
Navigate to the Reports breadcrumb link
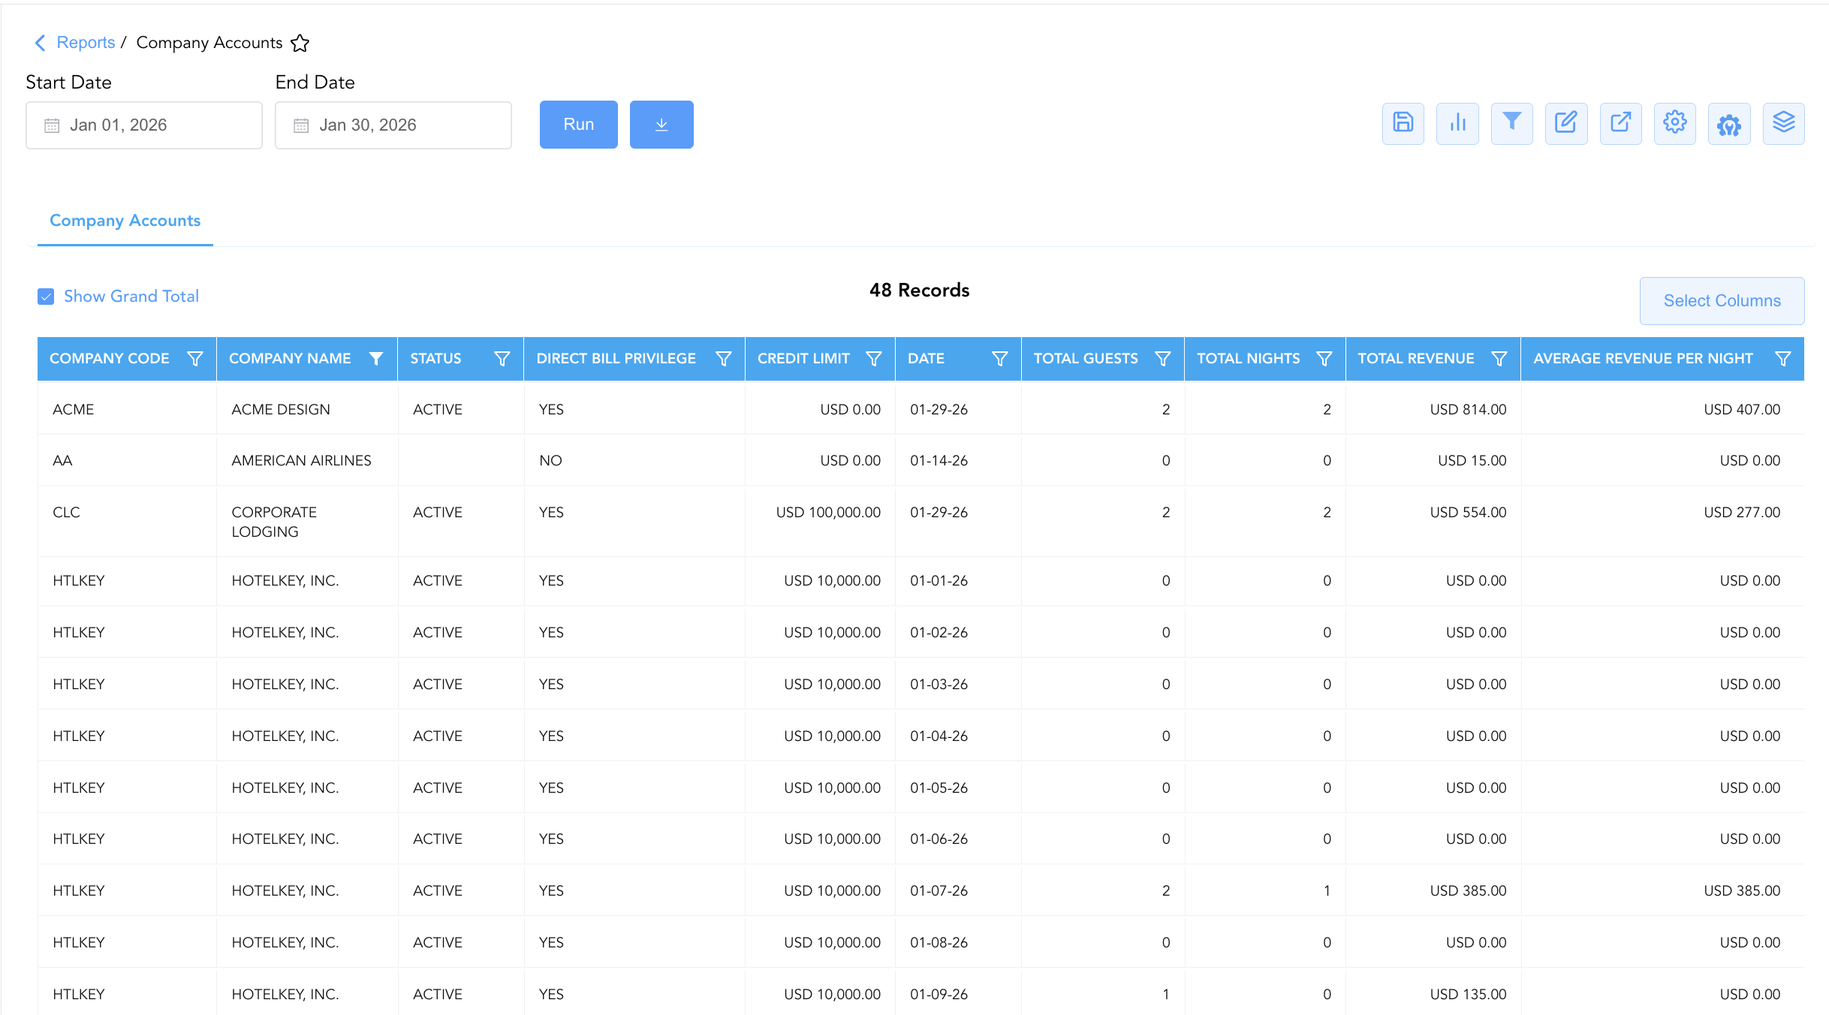(x=86, y=43)
